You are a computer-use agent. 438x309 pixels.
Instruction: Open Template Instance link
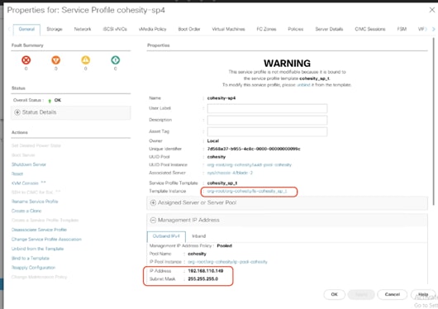click(x=247, y=191)
